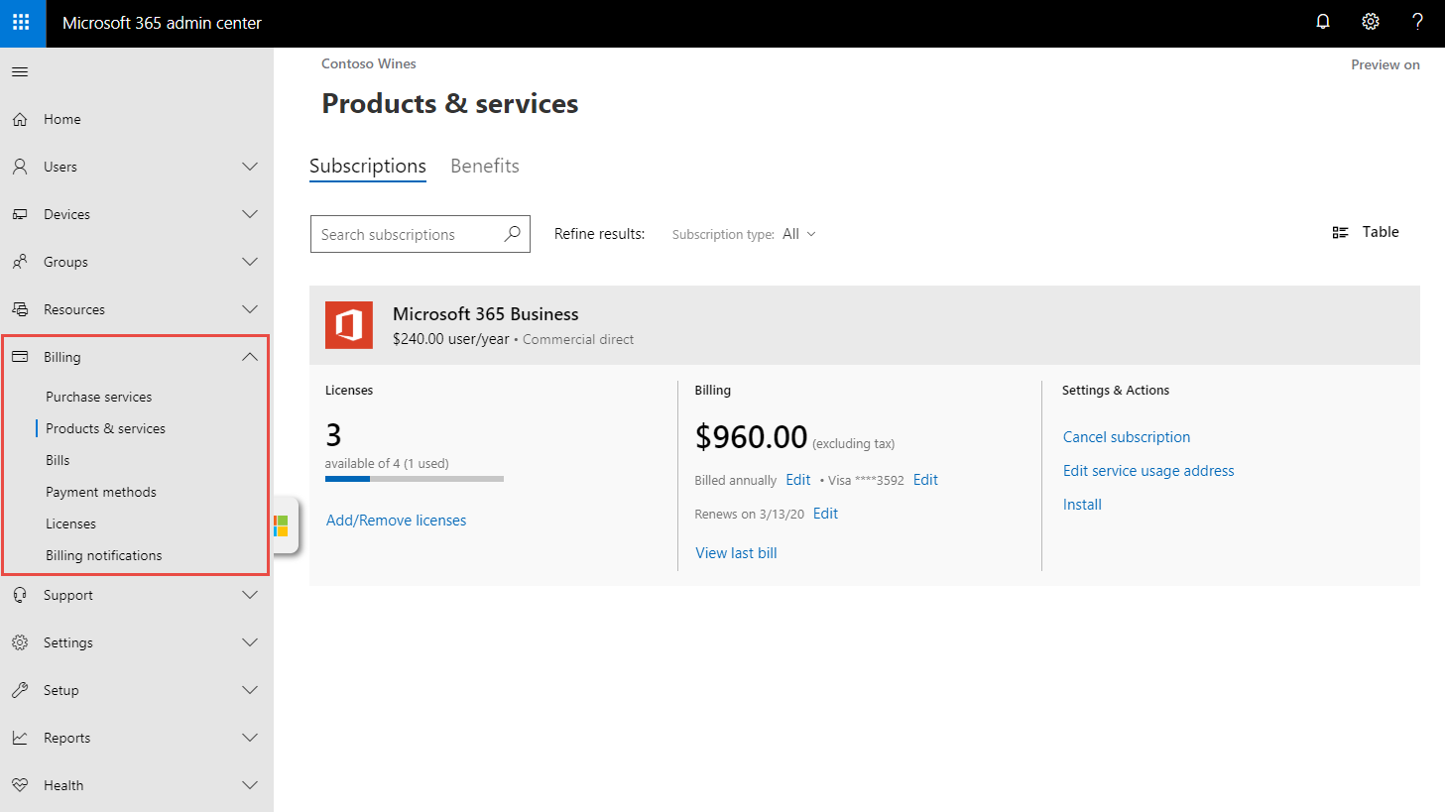Click the Support headset icon
This screenshot has height=812, width=1445.
[20, 595]
